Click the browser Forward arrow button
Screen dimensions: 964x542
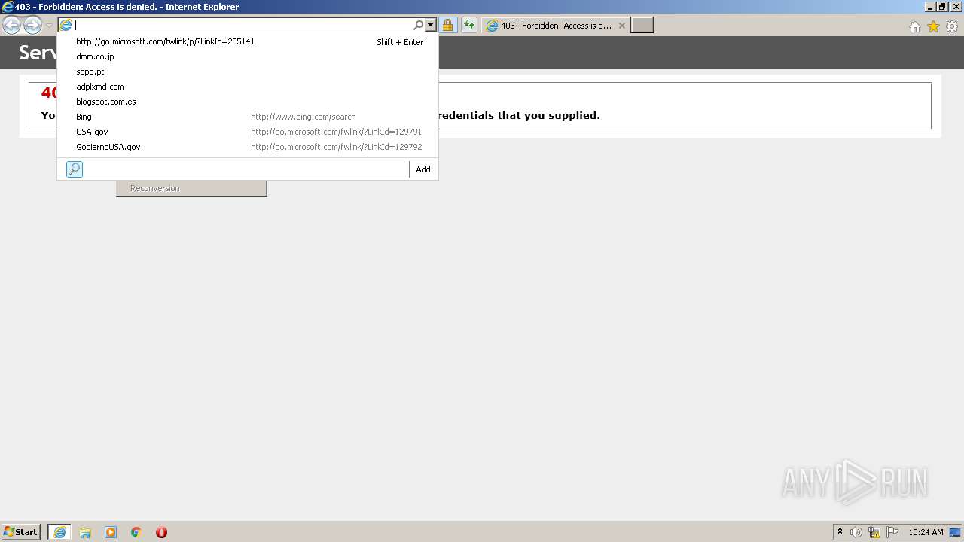tap(32, 26)
